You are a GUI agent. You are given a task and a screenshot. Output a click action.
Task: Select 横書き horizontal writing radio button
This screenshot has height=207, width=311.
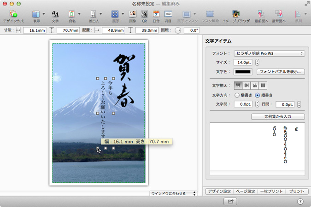237,95
